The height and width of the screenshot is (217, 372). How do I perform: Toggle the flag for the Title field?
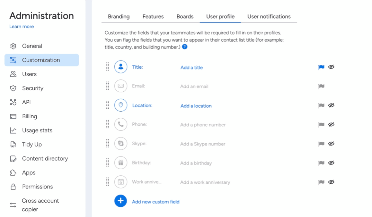[x=321, y=67]
